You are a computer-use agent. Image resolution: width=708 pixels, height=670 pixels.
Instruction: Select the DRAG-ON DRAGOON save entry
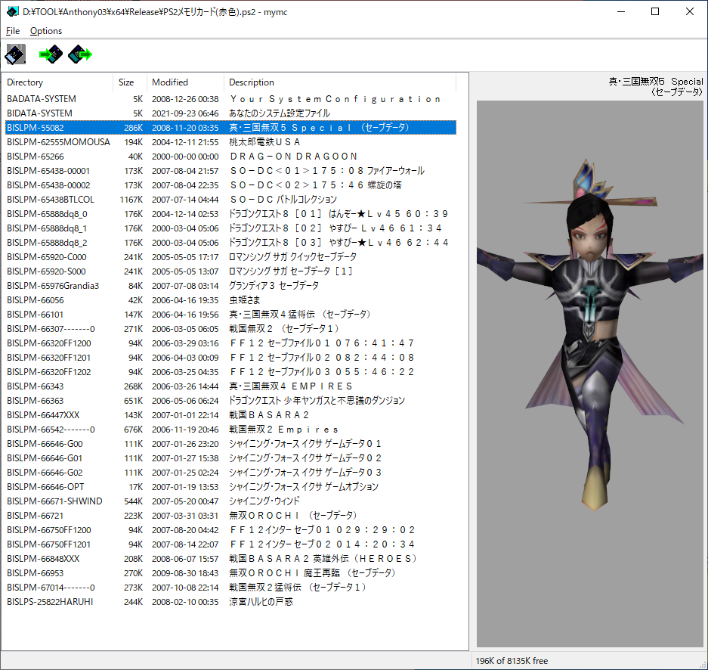[230, 157]
